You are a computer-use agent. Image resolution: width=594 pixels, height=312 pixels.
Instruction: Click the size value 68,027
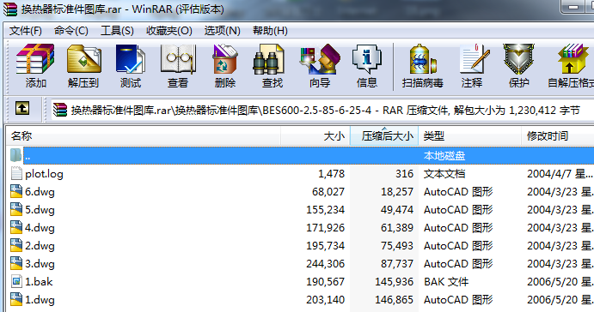[328, 192]
